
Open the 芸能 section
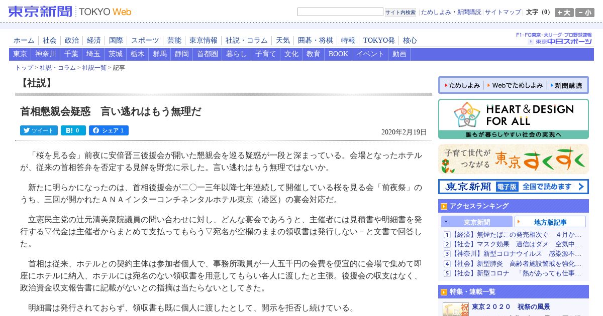(174, 40)
